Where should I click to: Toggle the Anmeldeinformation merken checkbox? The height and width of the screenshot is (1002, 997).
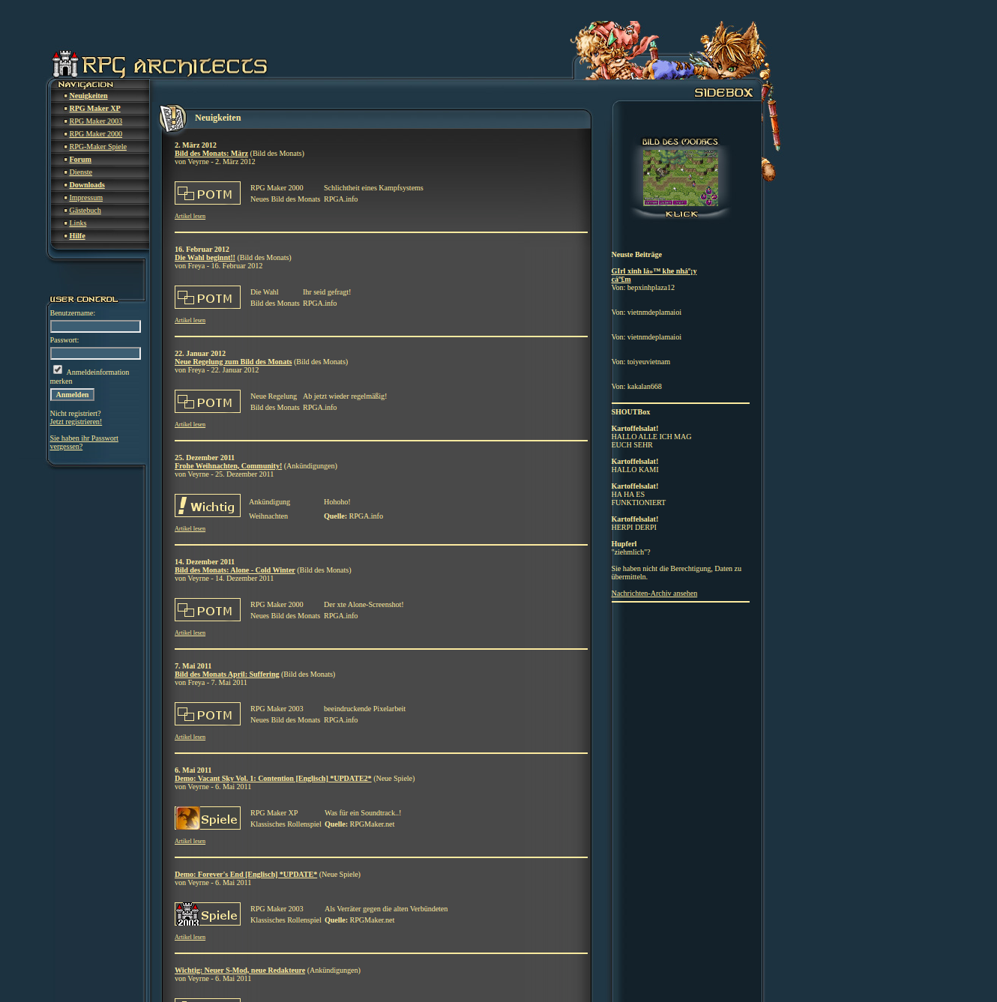click(x=58, y=369)
